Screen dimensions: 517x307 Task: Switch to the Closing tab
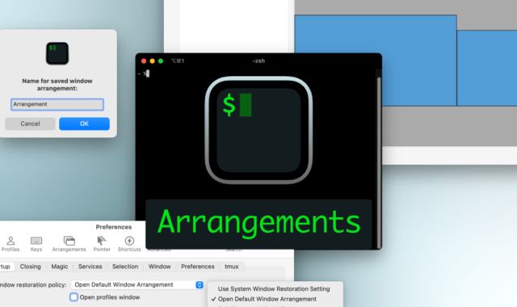tap(31, 267)
